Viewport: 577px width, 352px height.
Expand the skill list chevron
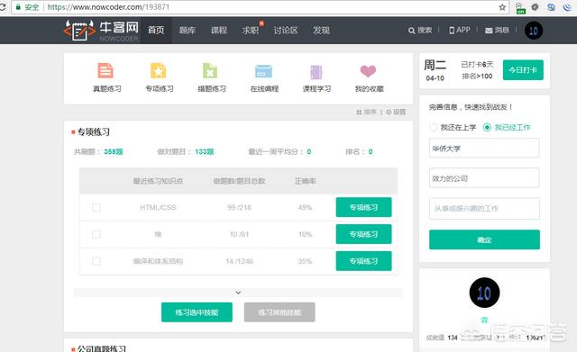tap(238, 293)
